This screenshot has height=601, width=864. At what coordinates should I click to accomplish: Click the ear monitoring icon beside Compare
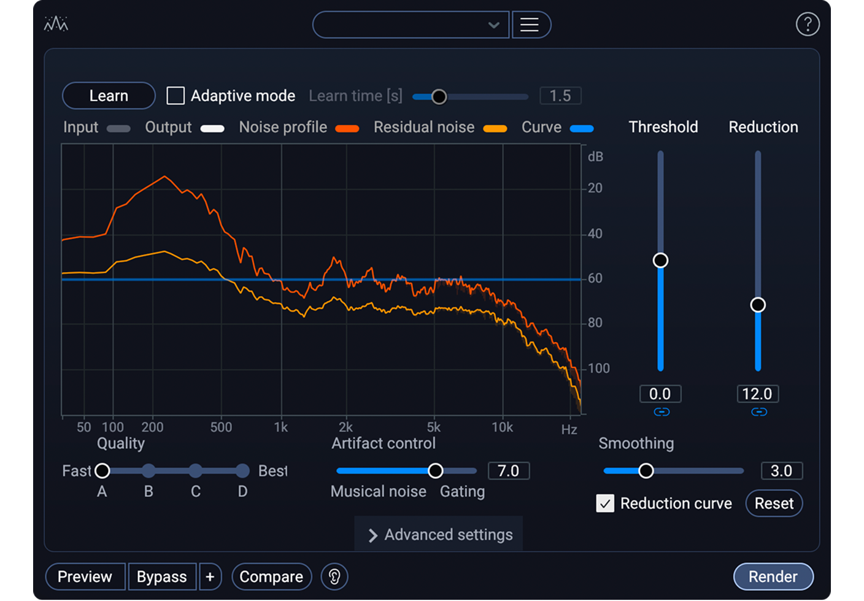tap(334, 576)
